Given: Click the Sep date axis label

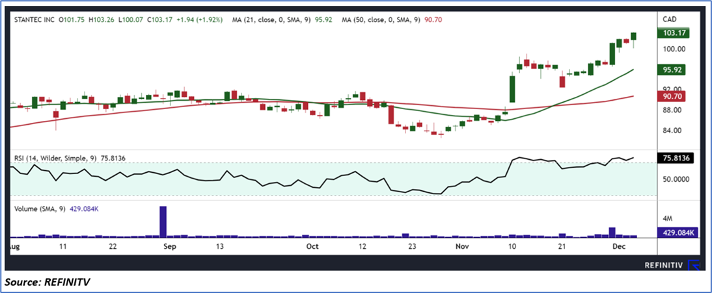Looking at the screenshot, I should 169,246.
